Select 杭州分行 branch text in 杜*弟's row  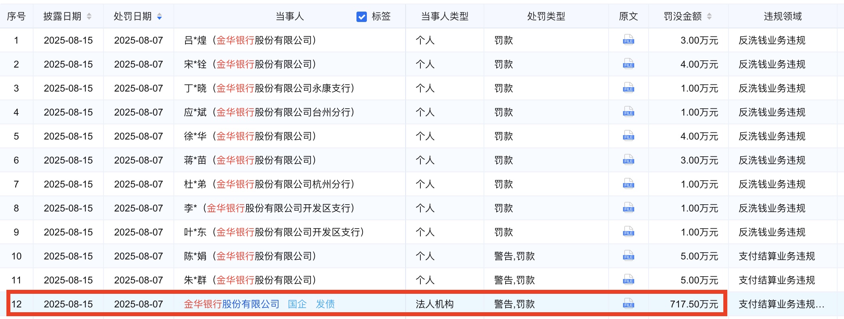(x=331, y=184)
